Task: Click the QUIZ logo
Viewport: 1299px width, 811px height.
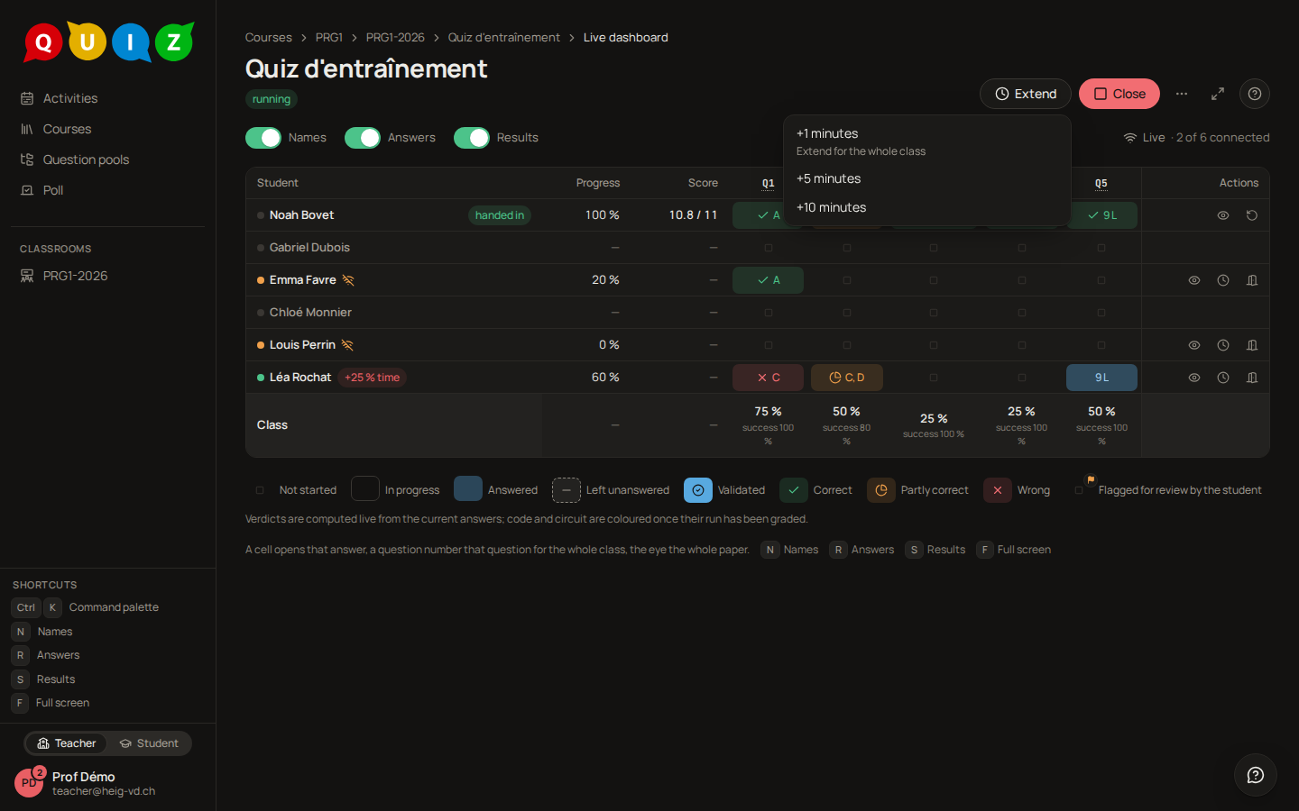Action: pyautogui.click(x=108, y=41)
